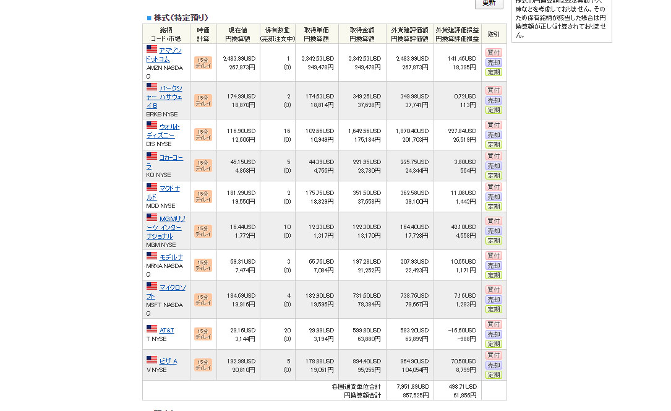Open the コカ-コーラ stock link
The image size is (671, 411).
pyautogui.click(x=165, y=162)
